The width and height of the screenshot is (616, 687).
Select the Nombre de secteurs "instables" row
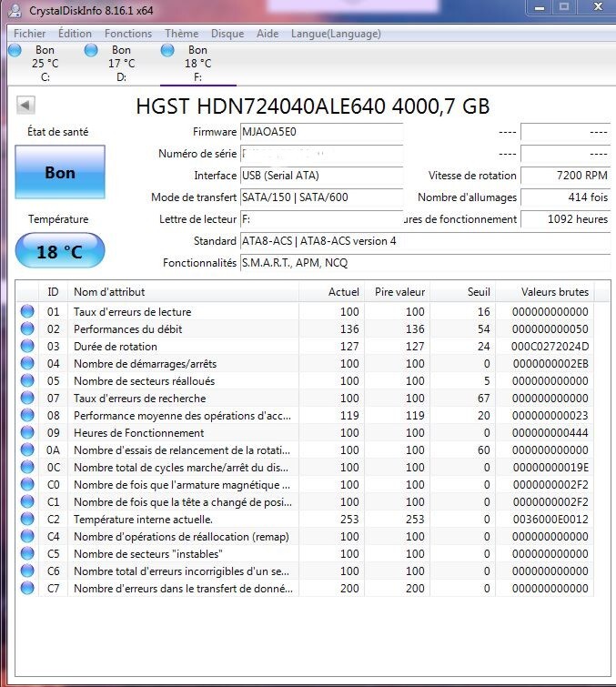click(x=305, y=554)
